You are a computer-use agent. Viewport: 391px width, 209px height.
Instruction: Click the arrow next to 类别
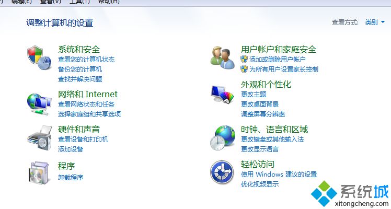pyautogui.click(x=383, y=22)
